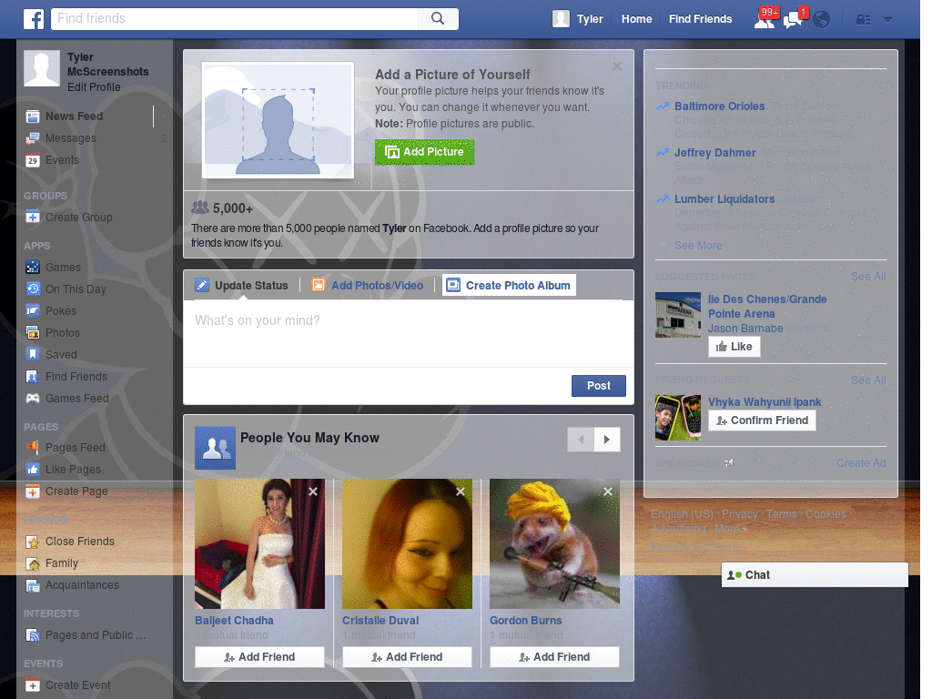Select the Add Photos/Video tab
The width and height of the screenshot is (932, 699).
pyautogui.click(x=368, y=285)
